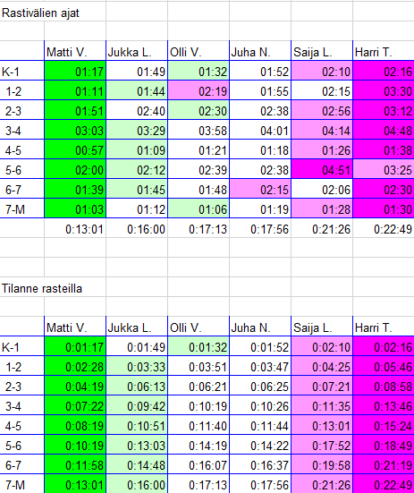Select Saija L. total 0:21:26 below top table
Image resolution: width=414 pixels, height=493 pixels.
322,229
